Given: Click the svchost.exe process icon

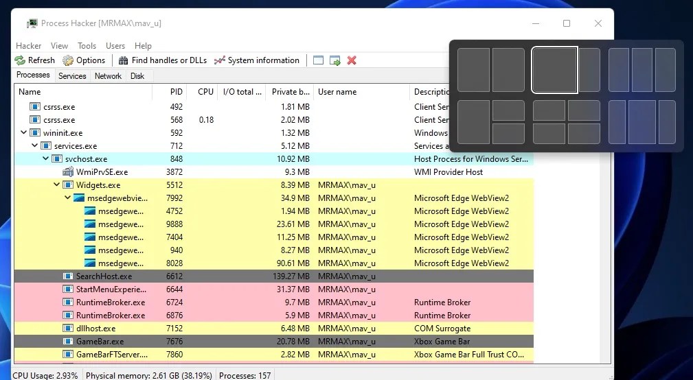Looking at the screenshot, I should 56,159.
